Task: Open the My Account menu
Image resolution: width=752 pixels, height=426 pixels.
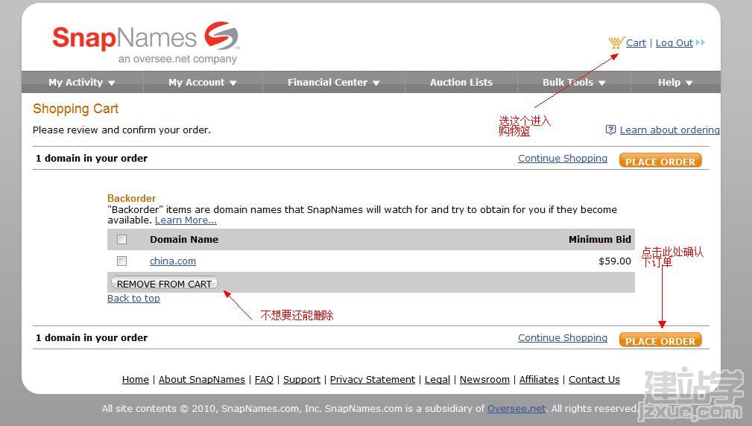Action: (203, 83)
